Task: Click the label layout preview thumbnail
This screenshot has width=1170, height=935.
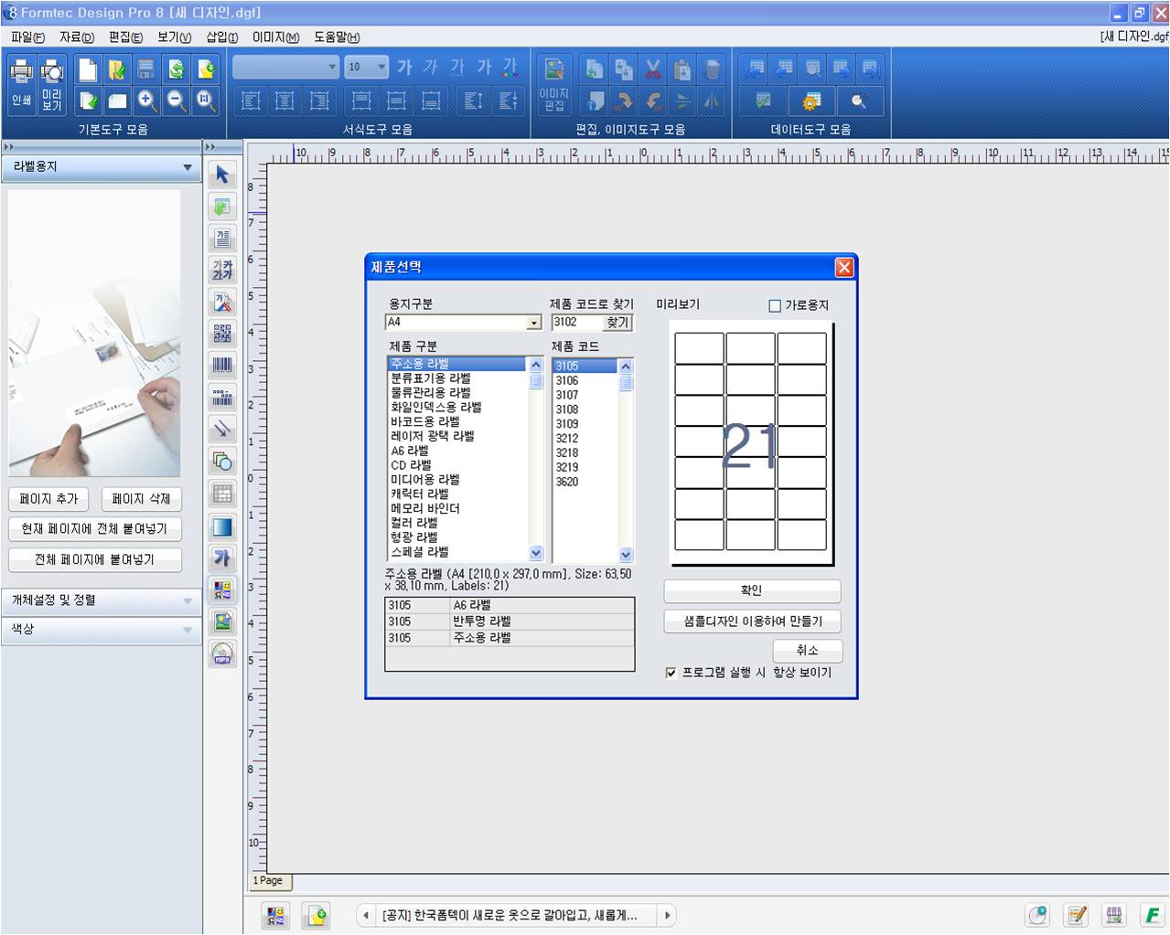Action: [751, 444]
